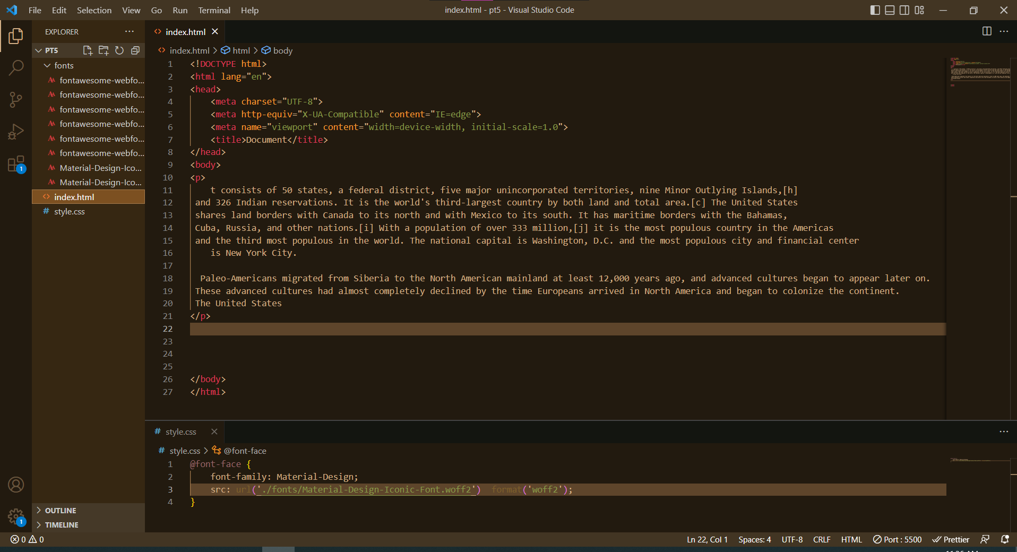Open the Accounts menu icon

click(x=16, y=485)
